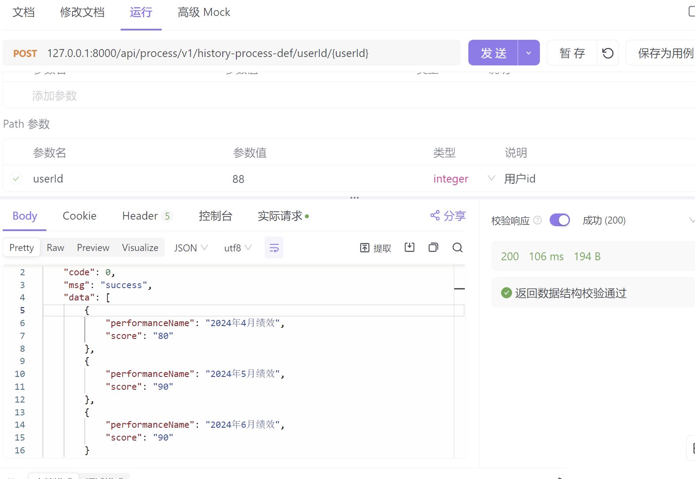Click the 保存为用例 button
Screen dimensions: 695x479
click(x=663, y=53)
